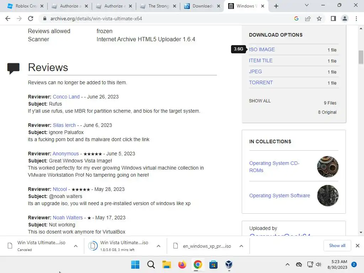Open a new tab with plus button
This screenshot has width=364, height=273.
pyautogui.click(x=276, y=6)
